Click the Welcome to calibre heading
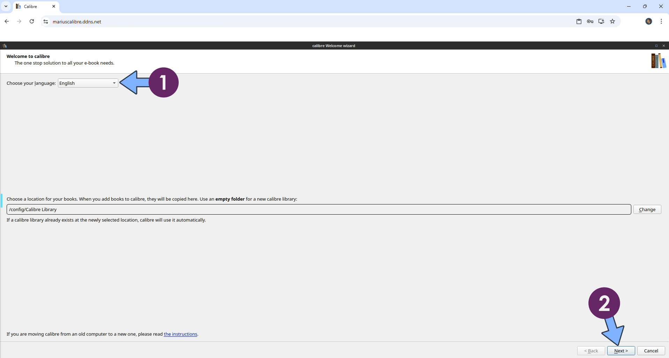Image resolution: width=669 pixels, height=358 pixels. click(x=28, y=56)
